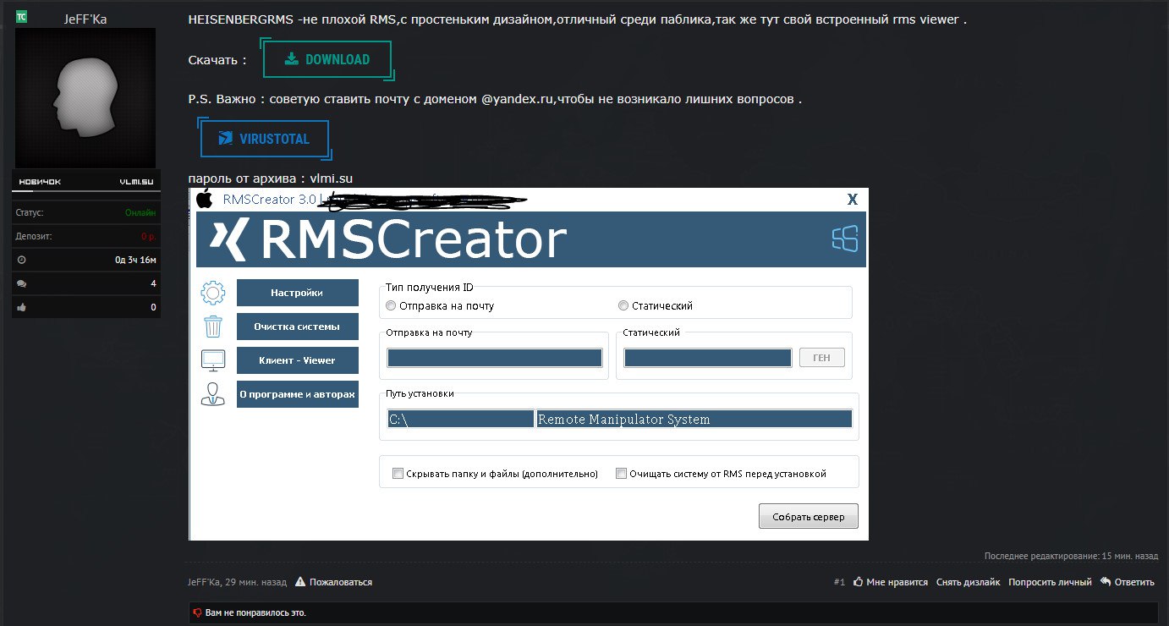Click the Снять дизлайк link
Image resolution: width=1169 pixels, height=626 pixels.
[968, 582]
